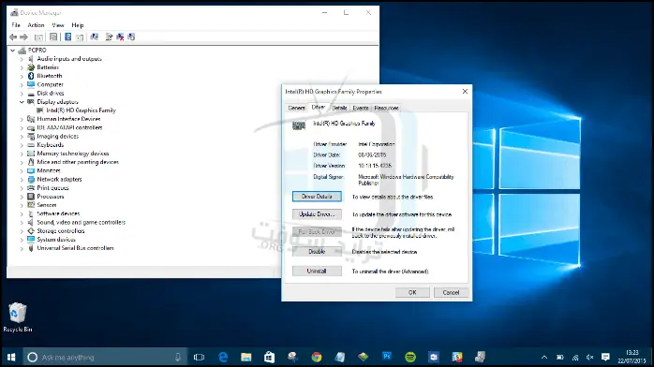The height and width of the screenshot is (367, 654).
Task: Switch to the Events tab
Action: tap(361, 108)
